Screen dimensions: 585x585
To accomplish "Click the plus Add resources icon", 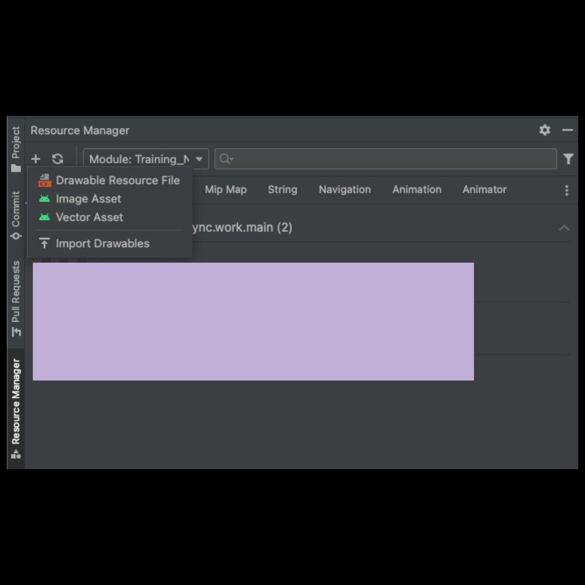I will tap(36, 159).
